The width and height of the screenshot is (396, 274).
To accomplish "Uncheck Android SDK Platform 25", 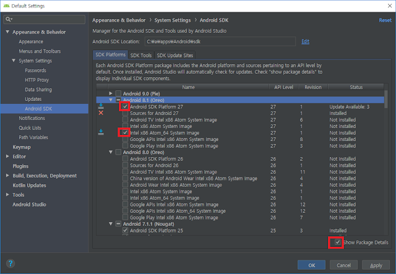I will click(125, 230).
